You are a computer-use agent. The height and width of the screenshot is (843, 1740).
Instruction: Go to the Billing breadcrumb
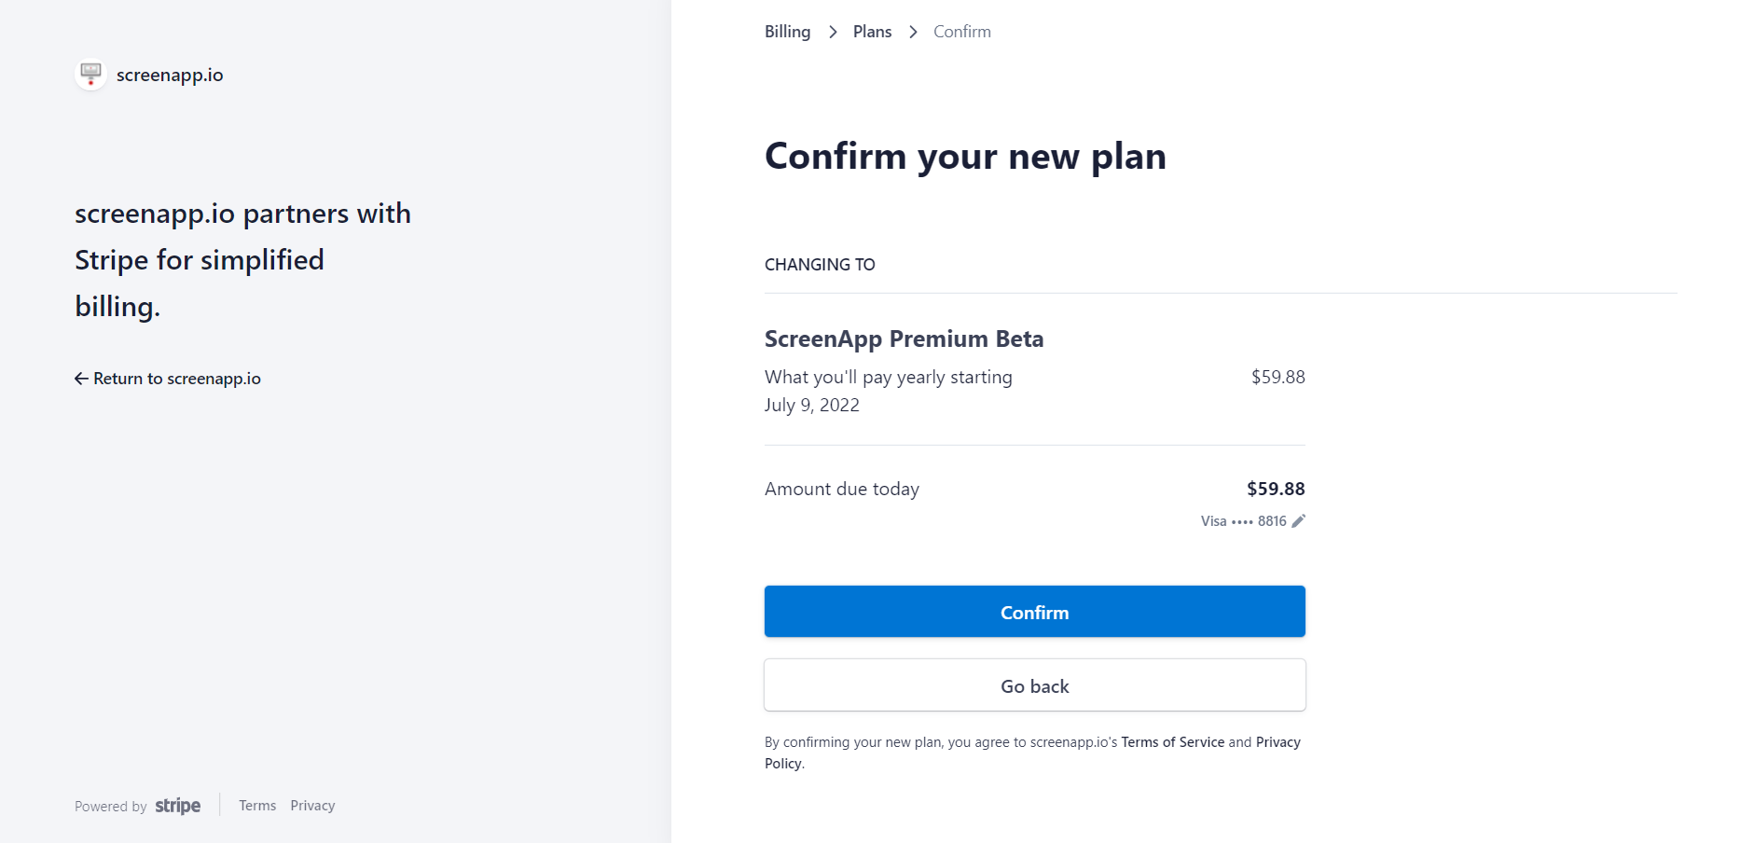(787, 32)
